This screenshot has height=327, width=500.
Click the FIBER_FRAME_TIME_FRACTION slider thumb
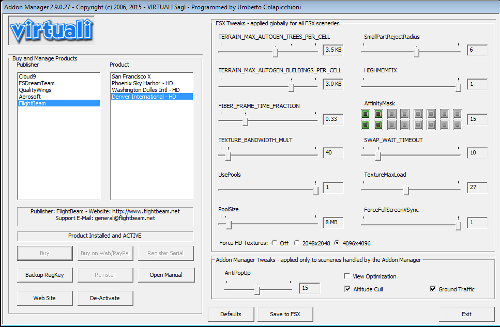[245, 120]
